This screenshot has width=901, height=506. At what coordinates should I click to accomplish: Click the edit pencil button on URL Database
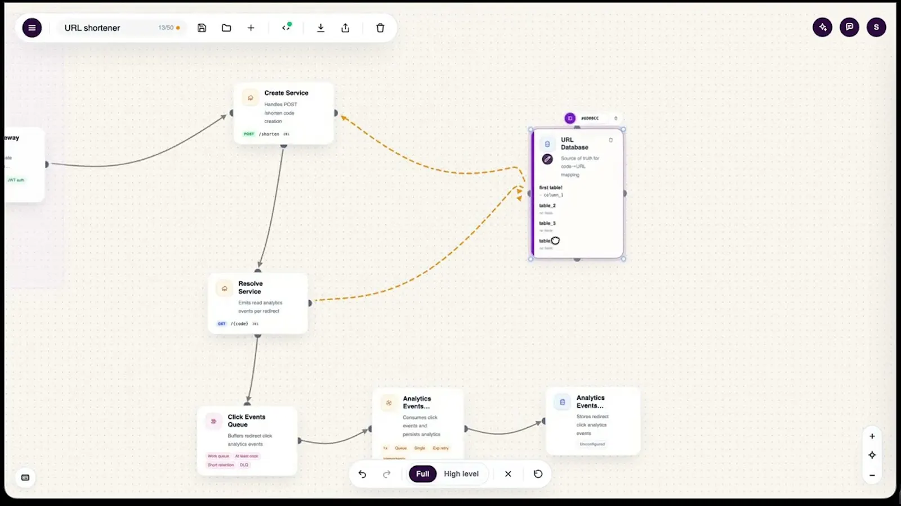click(x=547, y=159)
